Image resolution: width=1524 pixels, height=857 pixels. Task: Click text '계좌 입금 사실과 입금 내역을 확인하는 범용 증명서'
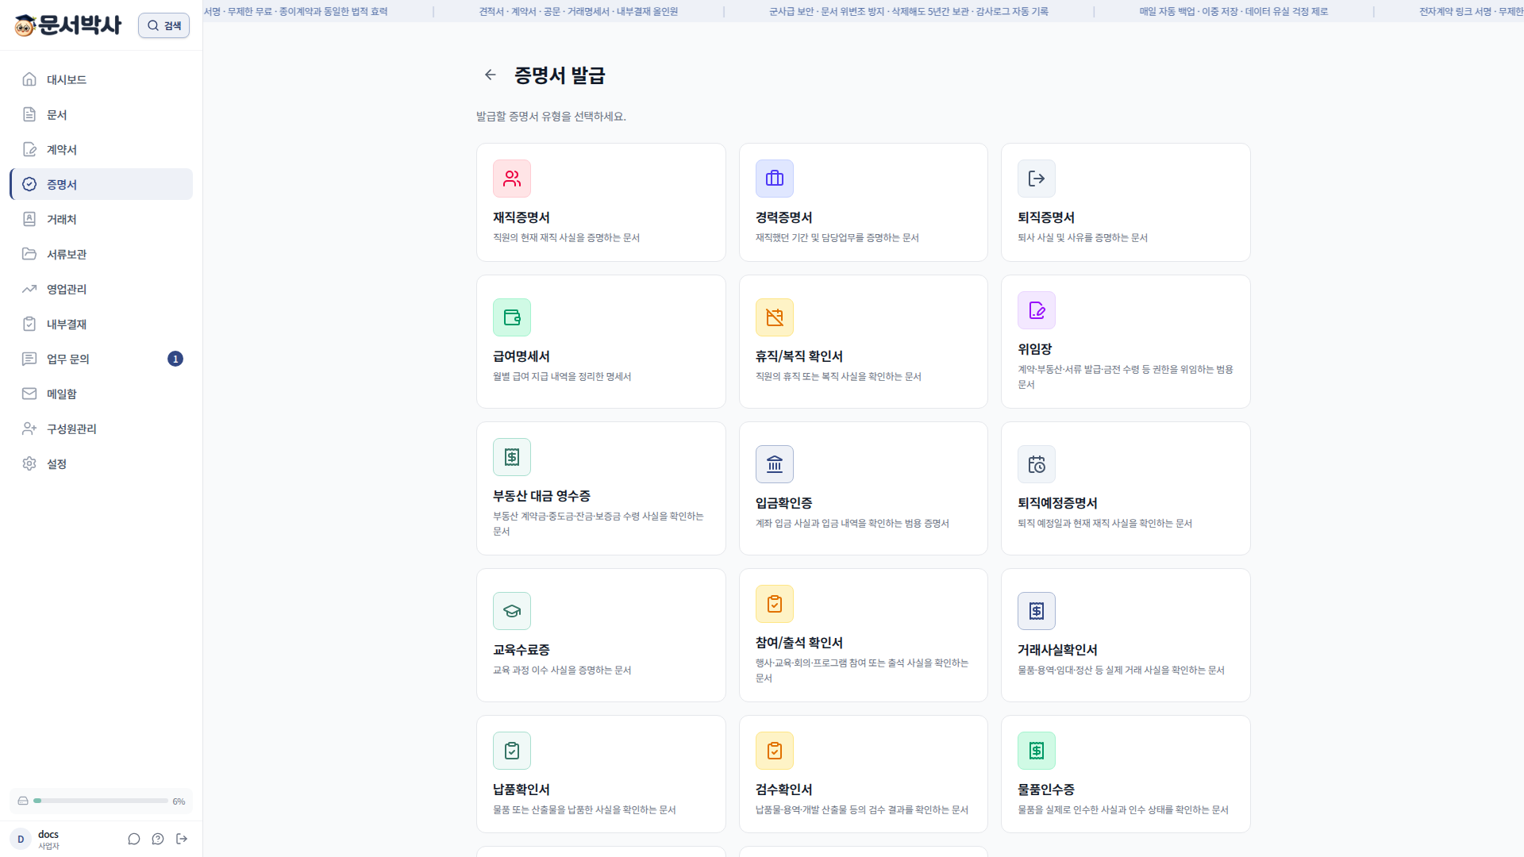pyautogui.click(x=852, y=523)
